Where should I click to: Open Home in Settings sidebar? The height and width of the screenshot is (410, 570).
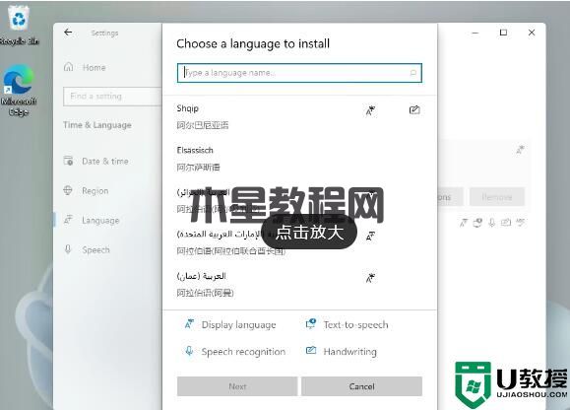tap(94, 67)
